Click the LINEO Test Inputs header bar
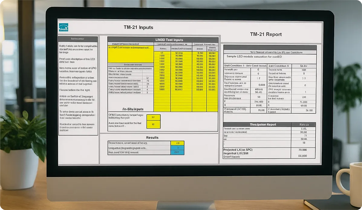 pyautogui.click(x=169, y=40)
